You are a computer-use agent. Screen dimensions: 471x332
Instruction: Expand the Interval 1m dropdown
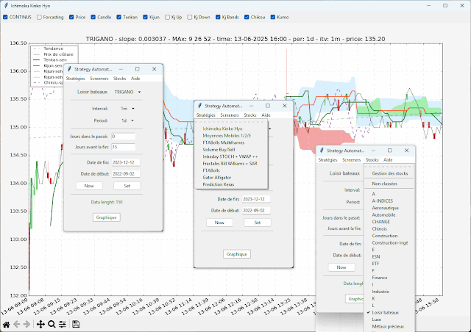[x=127, y=108]
